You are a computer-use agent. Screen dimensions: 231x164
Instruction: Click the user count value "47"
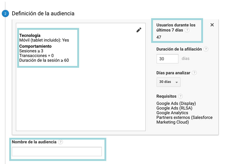(x=159, y=37)
